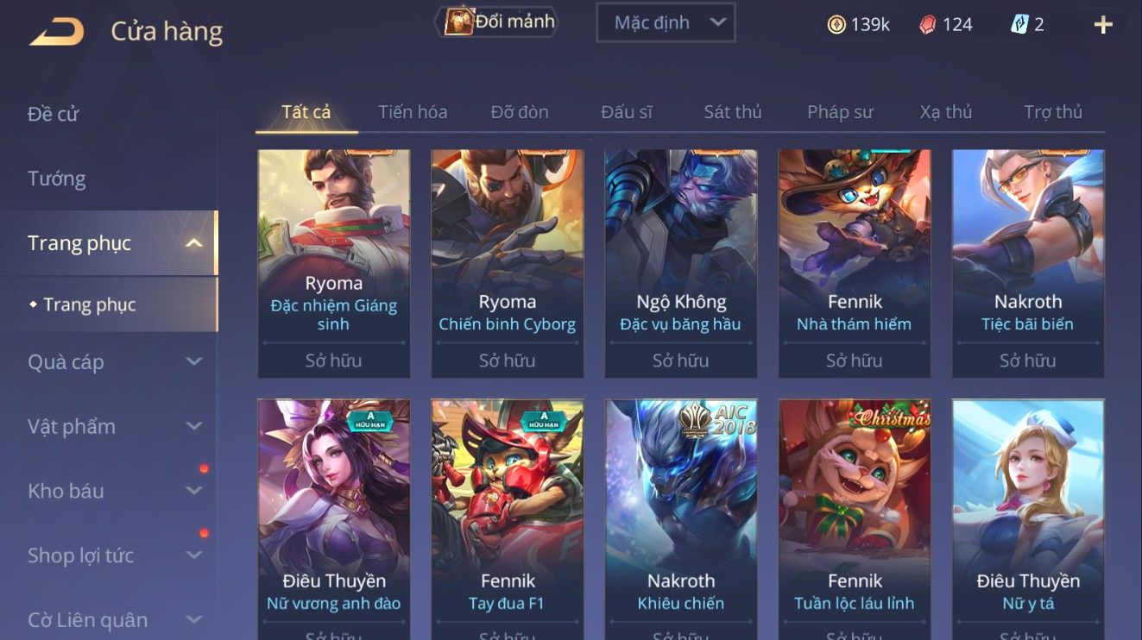This screenshot has width=1142, height=640.
Task: Click the red gem currency icon
Action: (927, 24)
